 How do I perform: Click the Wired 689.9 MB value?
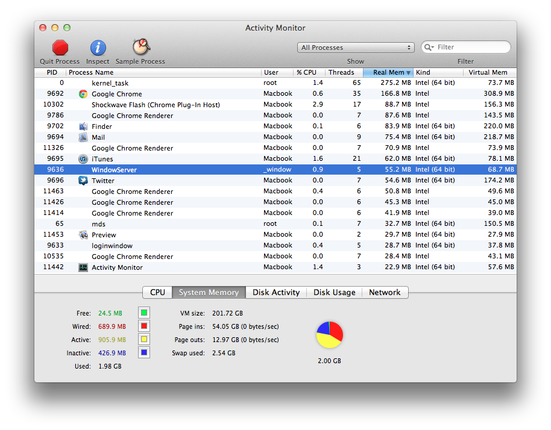click(x=112, y=326)
